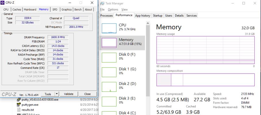
Task: Click the Speed value 2135 MHz
Action: (x=247, y=94)
